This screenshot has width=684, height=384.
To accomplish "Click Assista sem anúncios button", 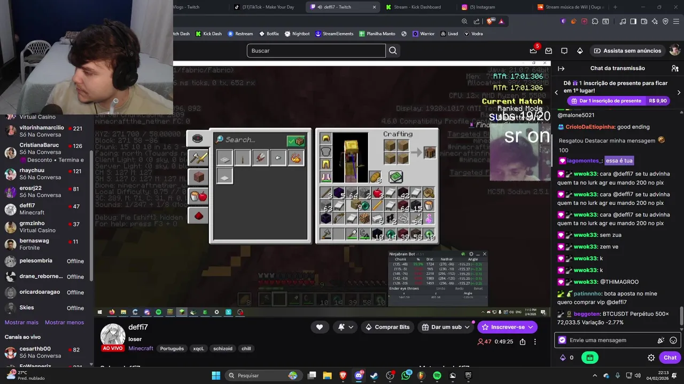I will [627, 51].
